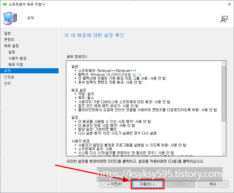Select 사용자 환경 step in sidebar
Image resolution: width=234 pixels, height=193 pixels.
coord(17,58)
